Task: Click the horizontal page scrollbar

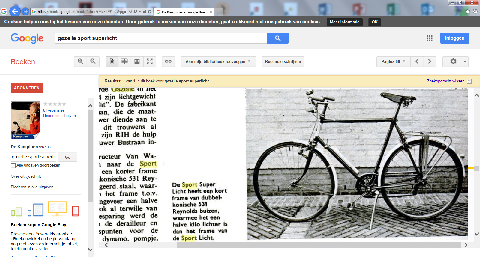Action: 318,245
